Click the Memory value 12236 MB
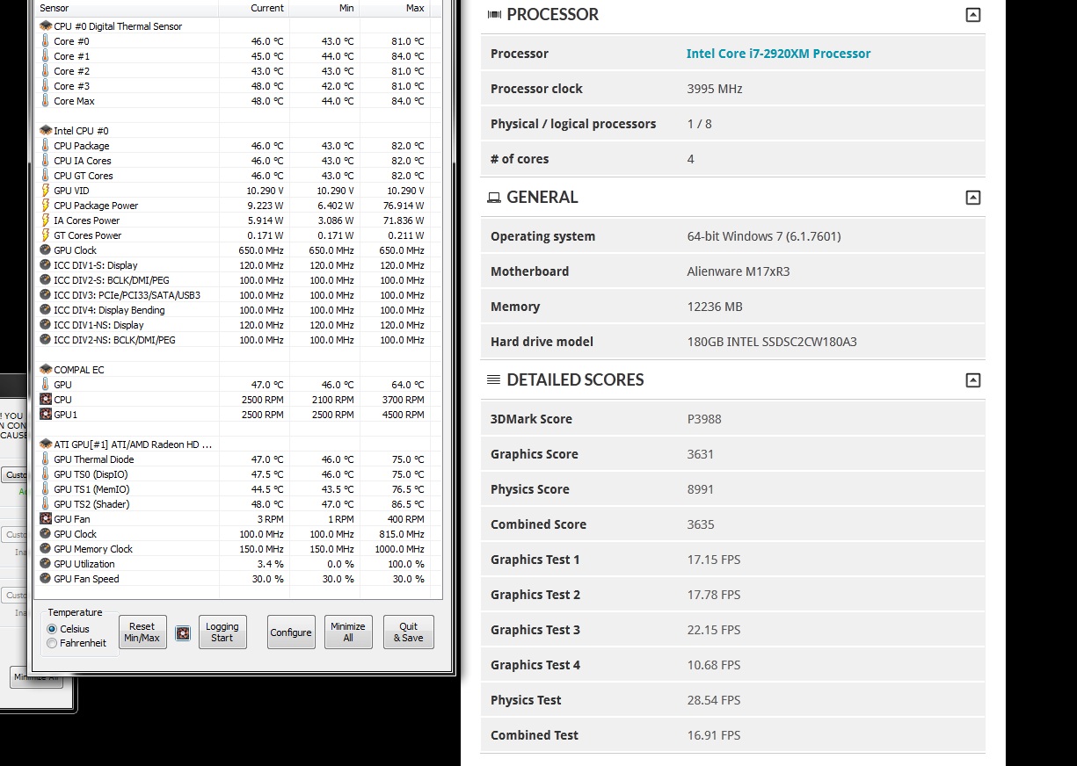1077x766 pixels. (x=715, y=307)
